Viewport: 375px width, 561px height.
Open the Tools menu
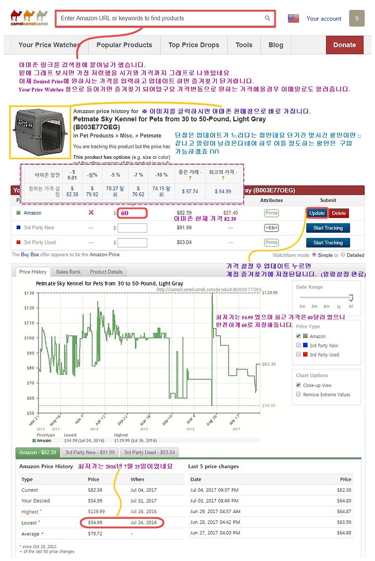[244, 45]
